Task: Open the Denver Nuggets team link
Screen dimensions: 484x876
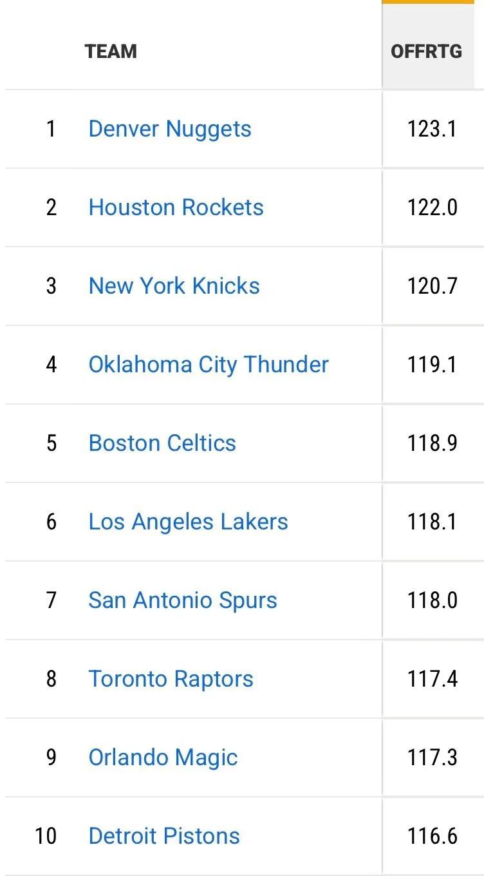Action: (x=170, y=129)
